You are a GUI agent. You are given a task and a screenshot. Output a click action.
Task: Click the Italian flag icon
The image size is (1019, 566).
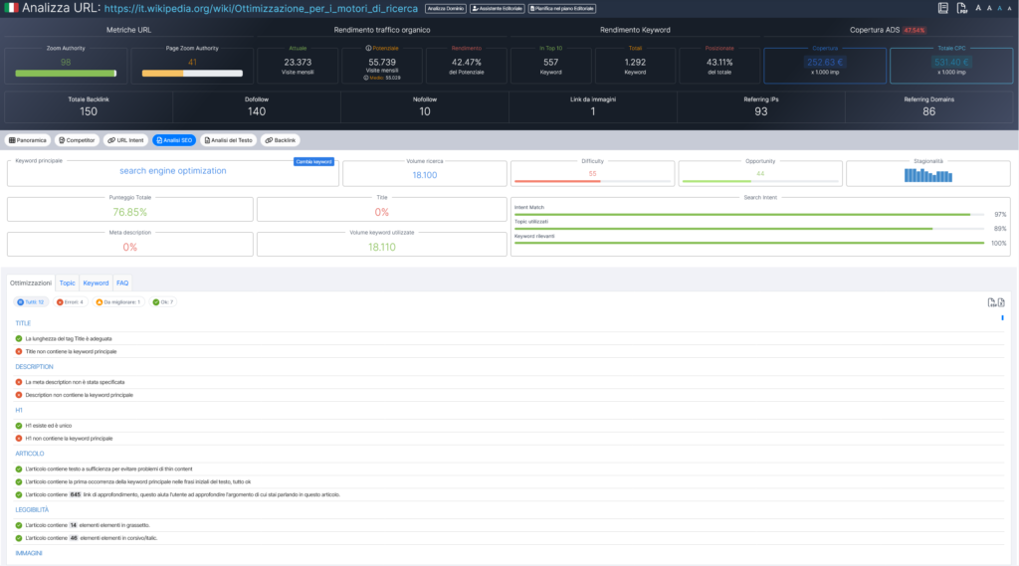[x=12, y=8]
